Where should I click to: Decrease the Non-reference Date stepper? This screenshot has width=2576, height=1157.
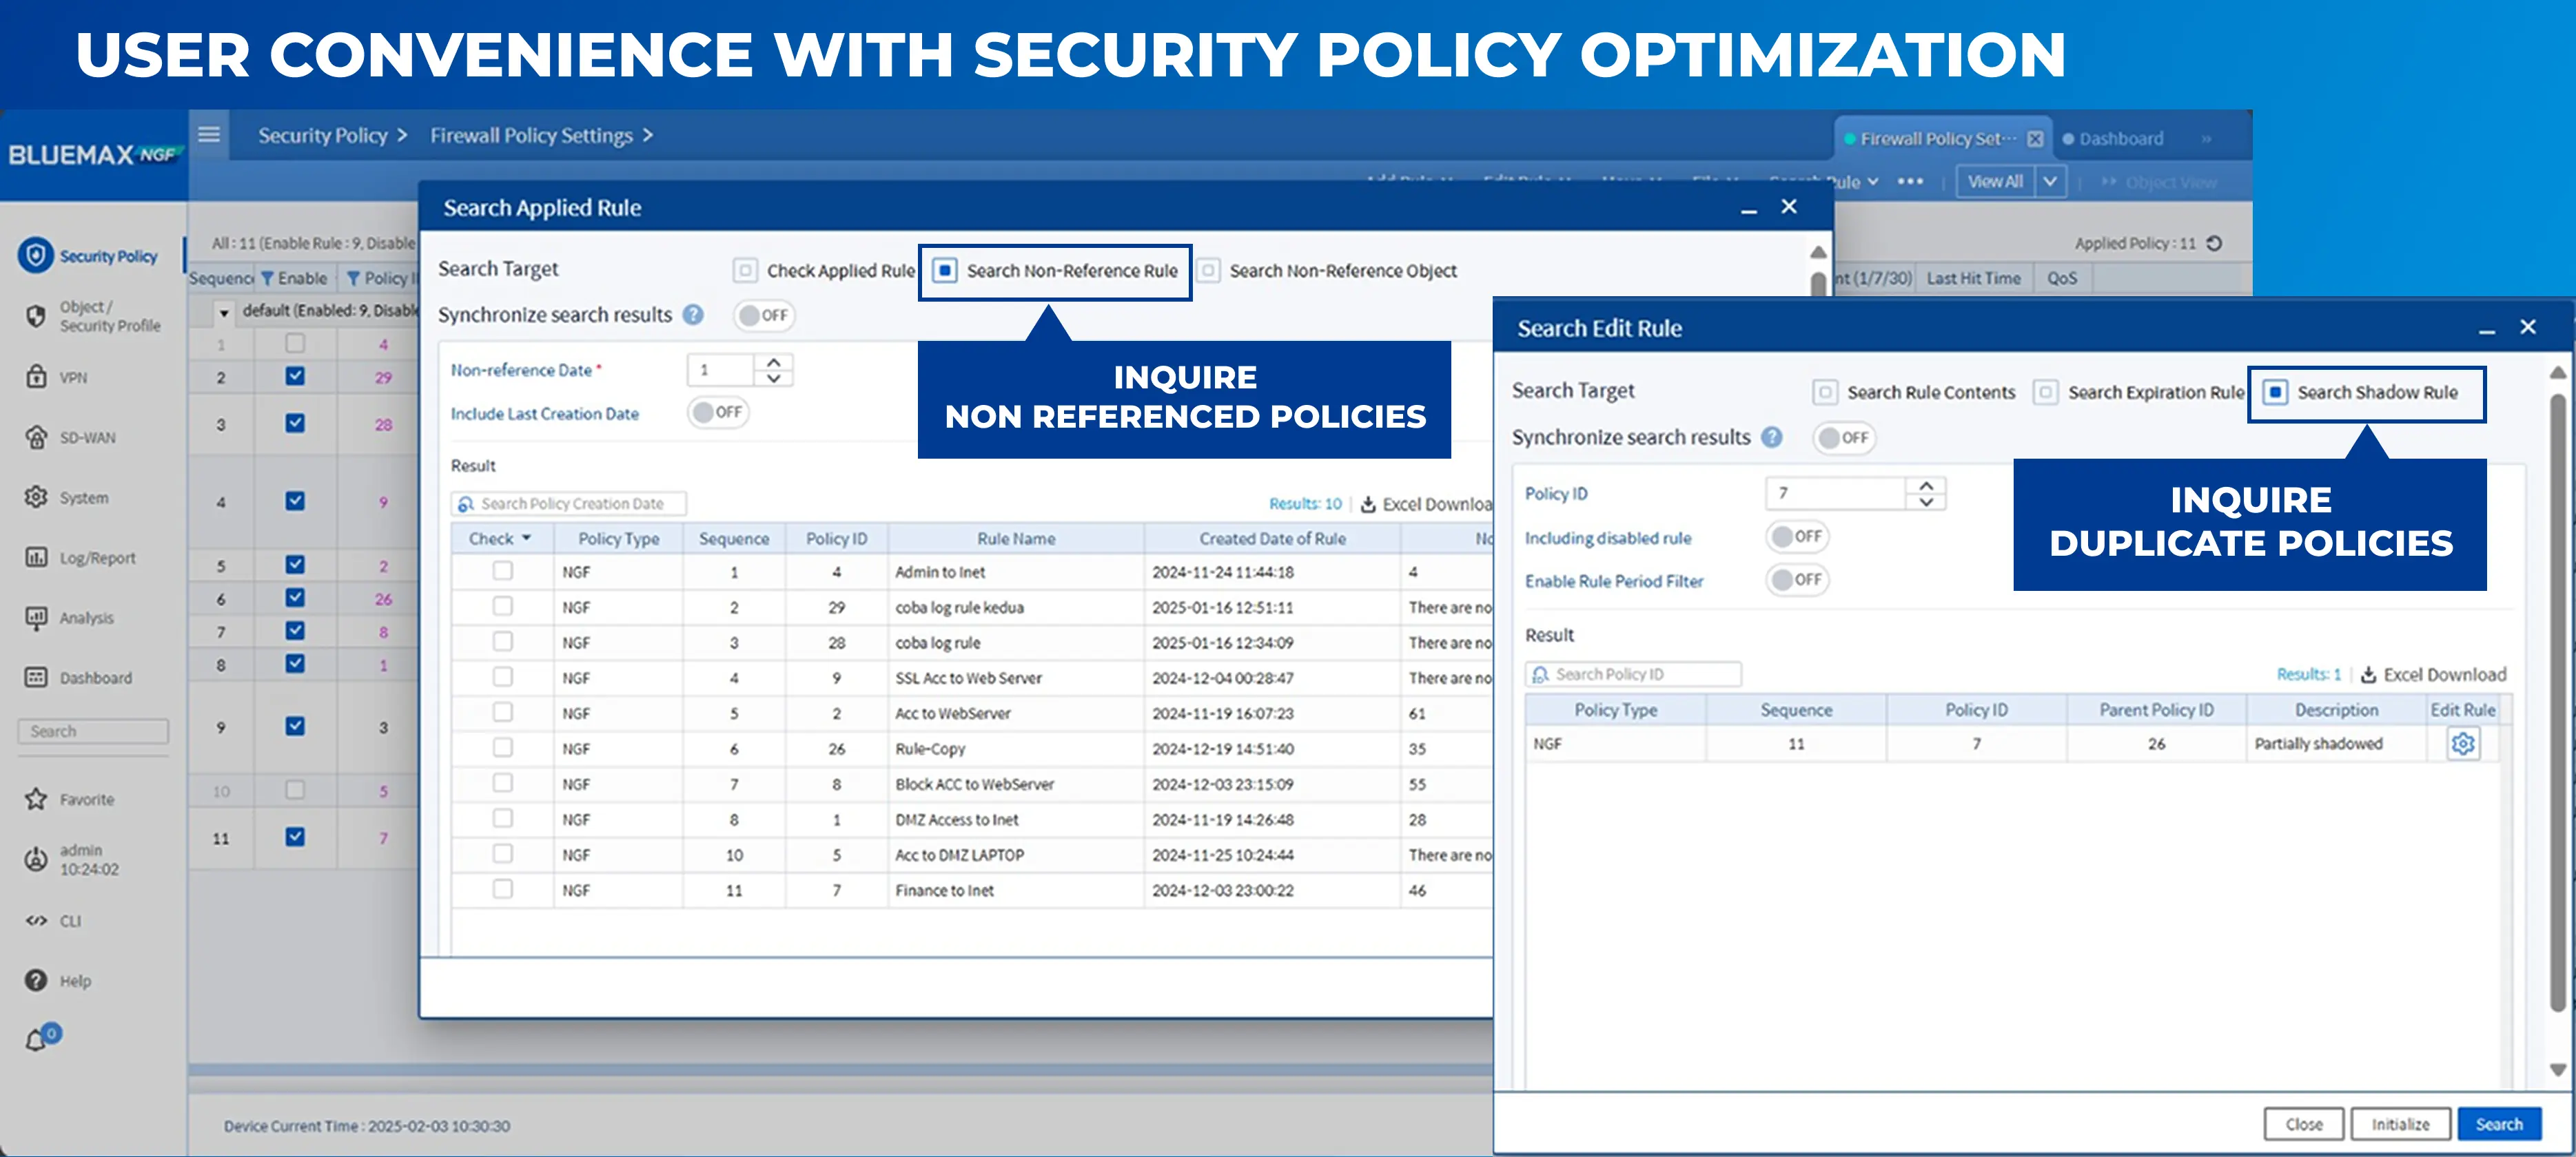pyautogui.click(x=773, y=379)
